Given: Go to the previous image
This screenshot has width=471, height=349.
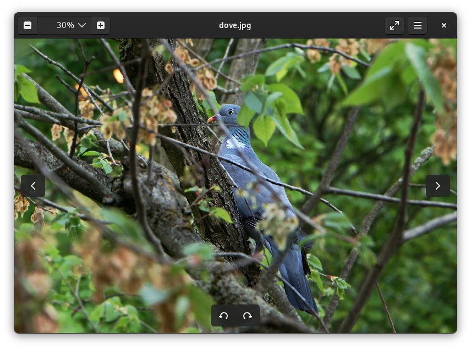Looking at the screenshot, I should coord(33,186).
